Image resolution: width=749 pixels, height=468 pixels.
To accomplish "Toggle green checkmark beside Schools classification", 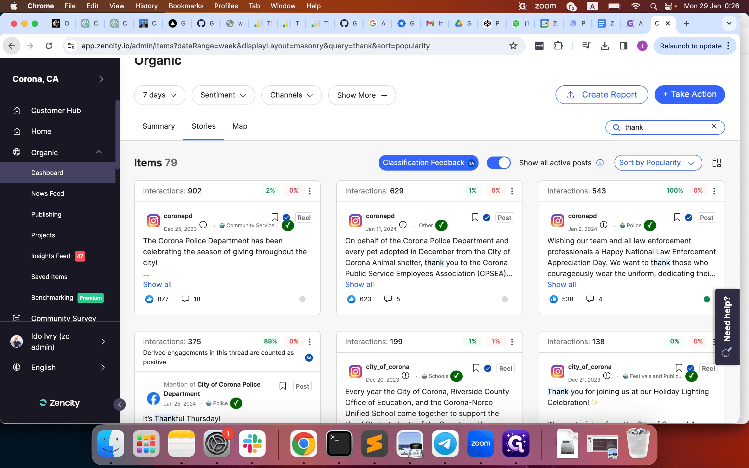I will pos(456,376).
